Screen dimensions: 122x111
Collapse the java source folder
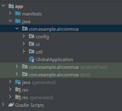coord(10,21)
